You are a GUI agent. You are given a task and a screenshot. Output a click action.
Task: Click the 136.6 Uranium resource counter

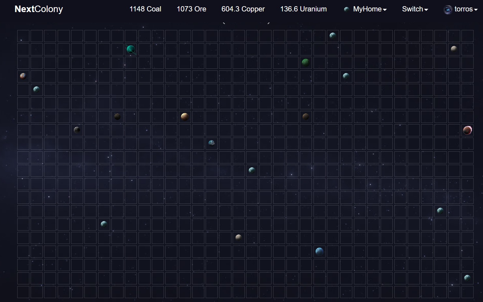coord(303,9)
